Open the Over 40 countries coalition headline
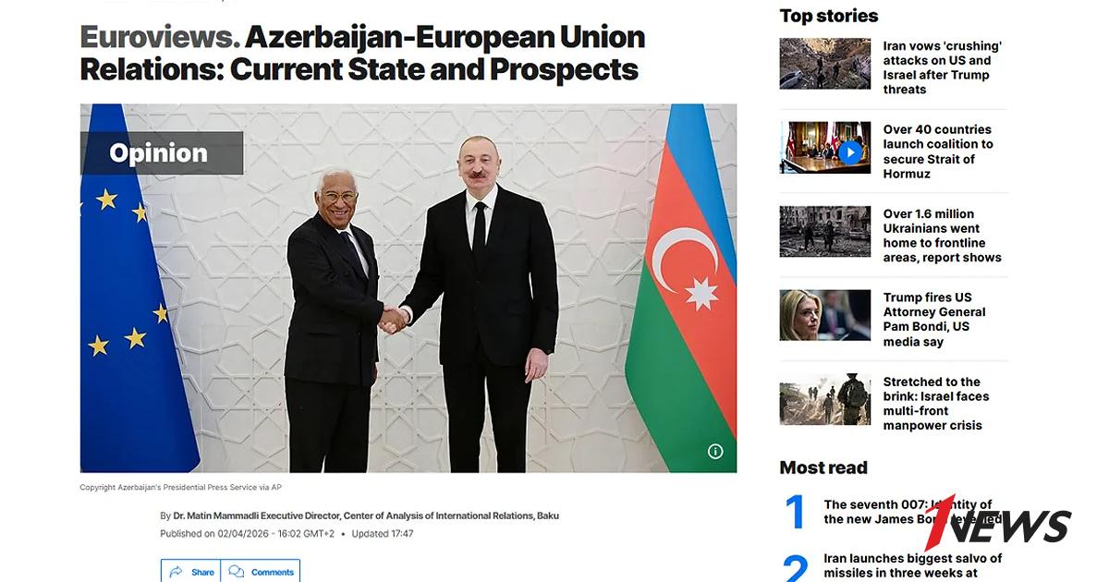Screen dimensions: 1109x582 938,152
